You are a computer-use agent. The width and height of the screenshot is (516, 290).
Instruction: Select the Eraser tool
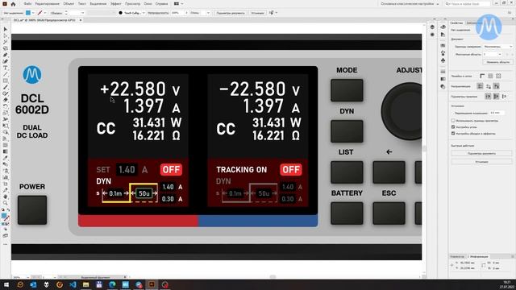point(6,100)
